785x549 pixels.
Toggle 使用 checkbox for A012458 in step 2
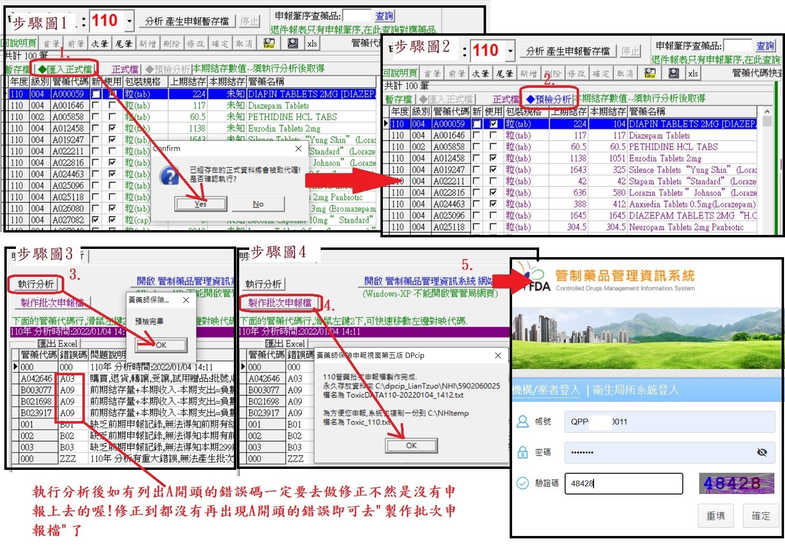point(493,158)
